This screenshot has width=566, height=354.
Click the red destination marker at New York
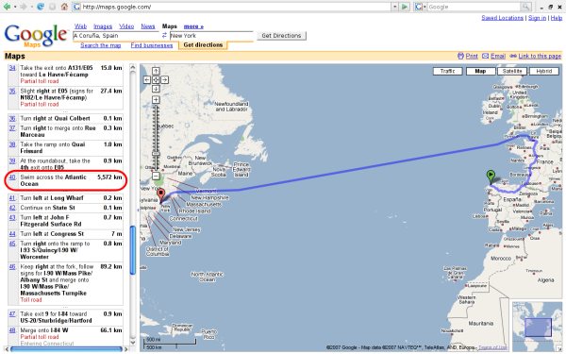coord(161,195)
